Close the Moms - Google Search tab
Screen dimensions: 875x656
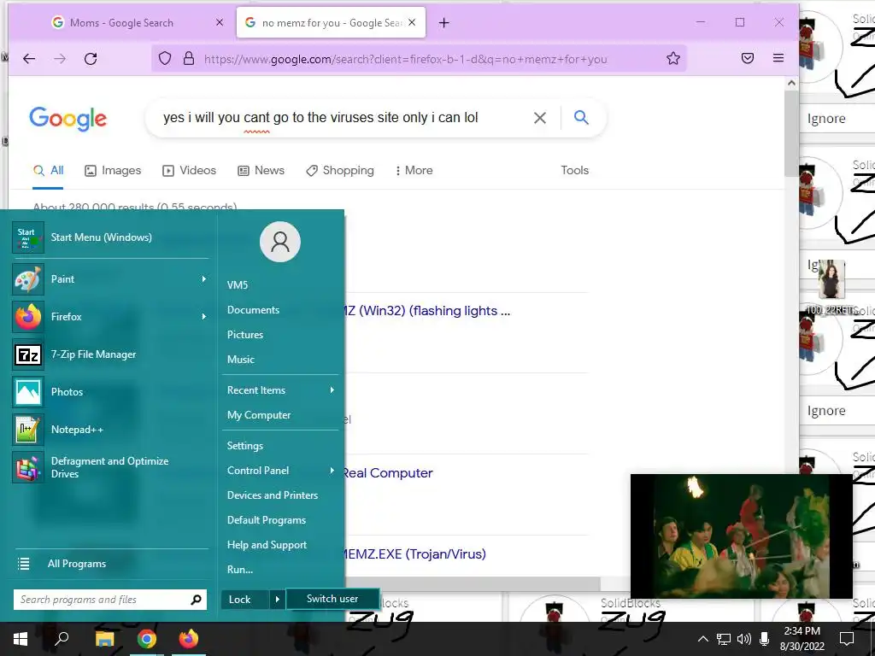[220, 22]
